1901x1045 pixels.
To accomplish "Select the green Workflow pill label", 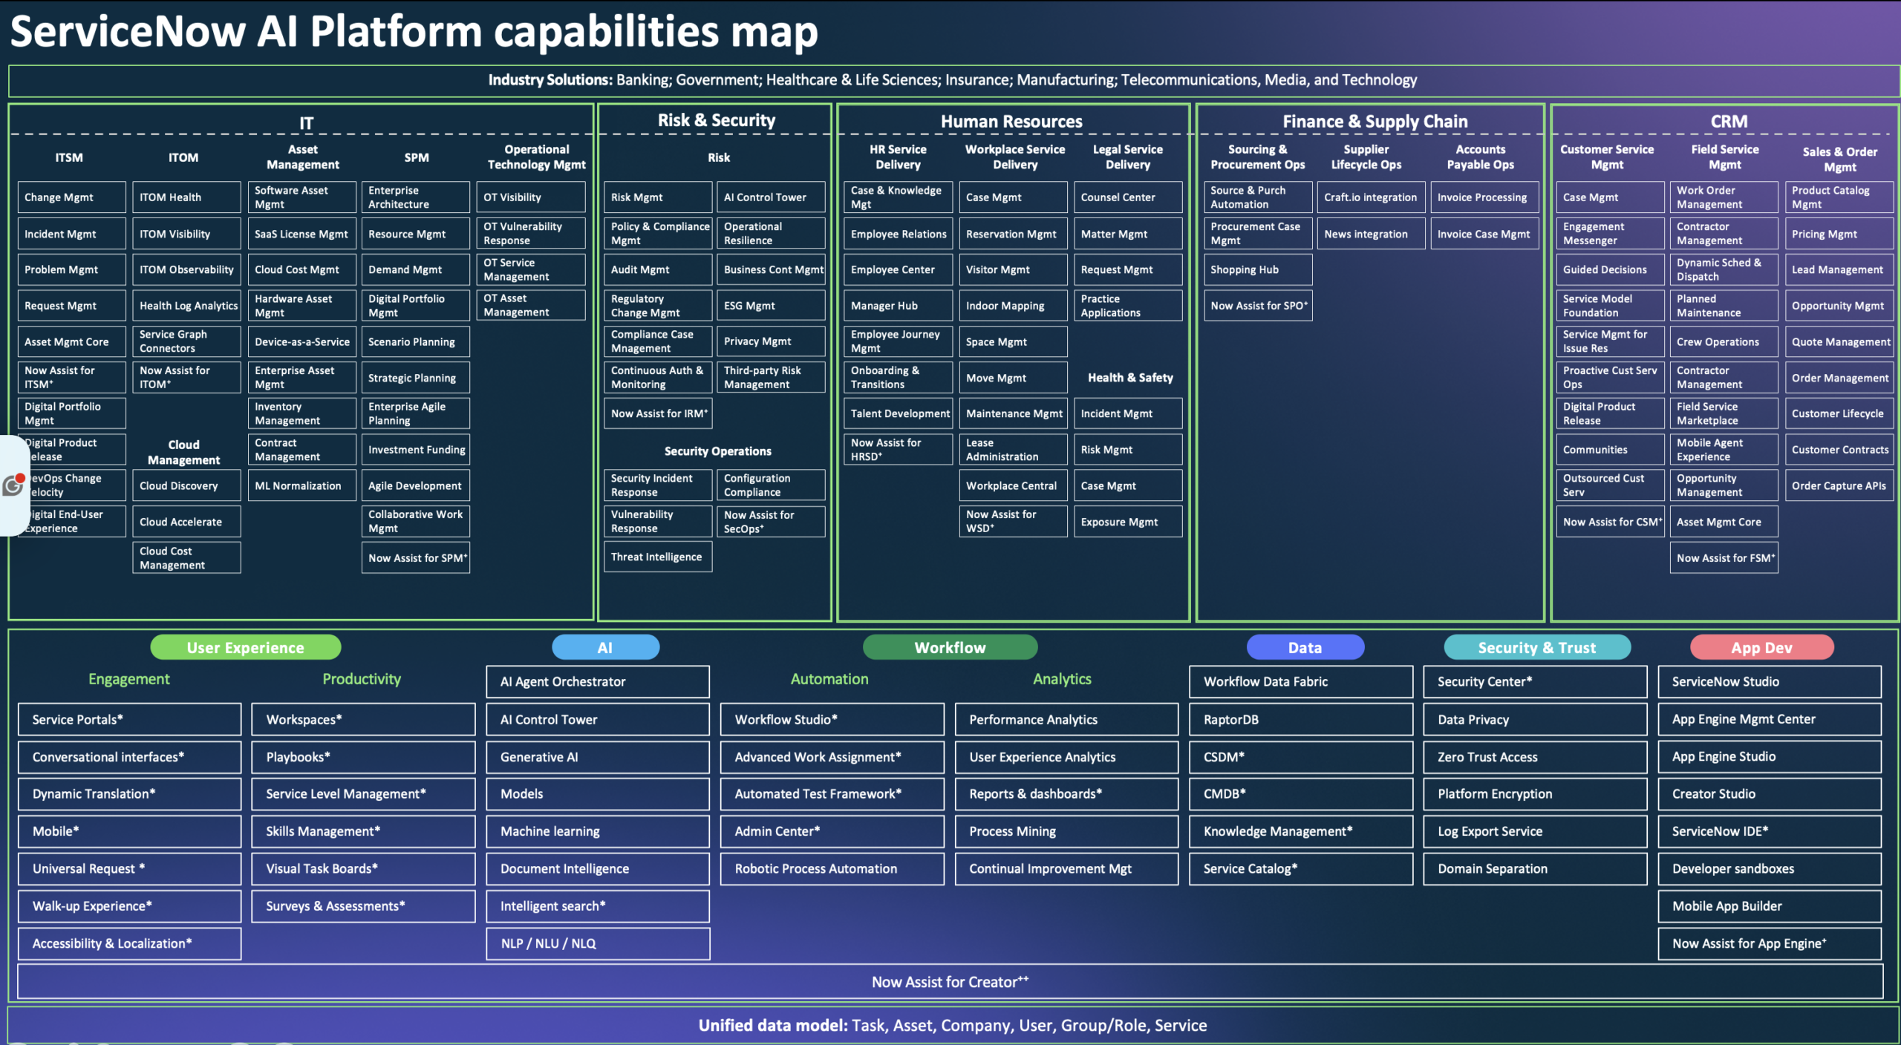I will pos(949,647).
